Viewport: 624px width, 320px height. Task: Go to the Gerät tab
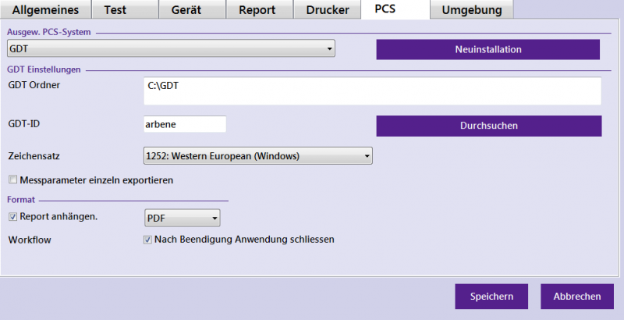point(192,9)
